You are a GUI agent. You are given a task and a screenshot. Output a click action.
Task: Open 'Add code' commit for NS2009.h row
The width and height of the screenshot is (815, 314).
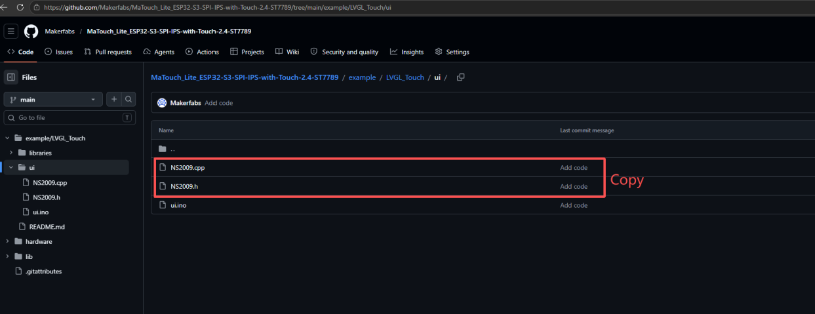pos(574,187)
